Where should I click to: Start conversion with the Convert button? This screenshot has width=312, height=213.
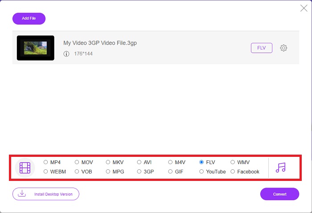coord(279,194)
